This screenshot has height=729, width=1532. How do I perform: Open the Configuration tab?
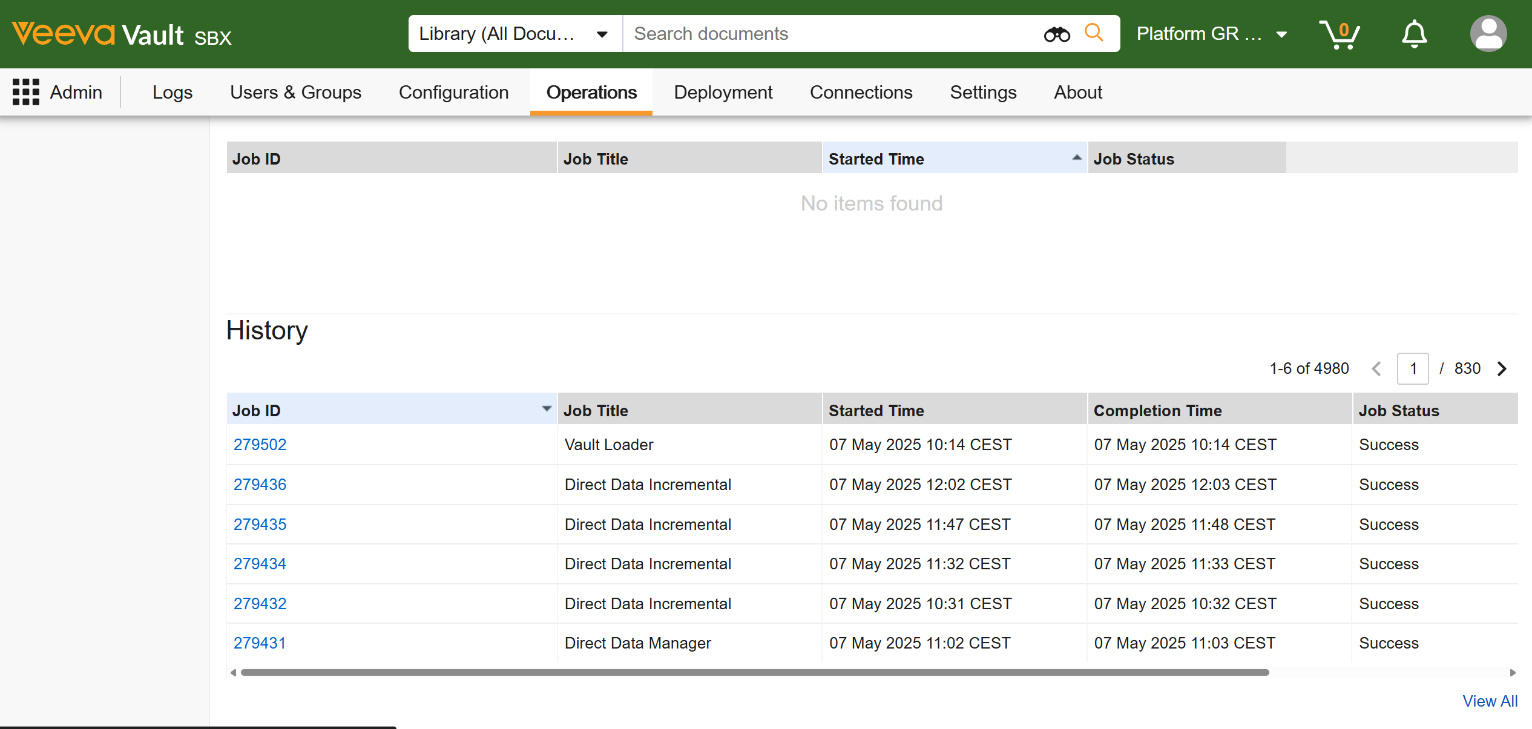(453, 92)
